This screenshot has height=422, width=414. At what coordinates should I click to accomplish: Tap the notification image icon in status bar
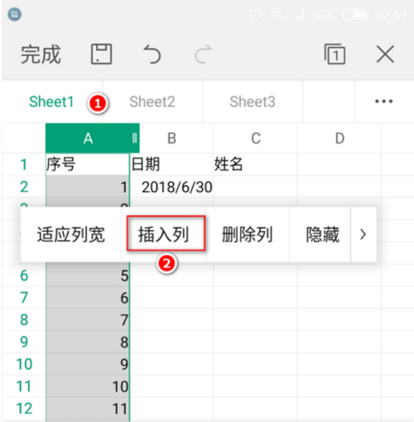15,14
